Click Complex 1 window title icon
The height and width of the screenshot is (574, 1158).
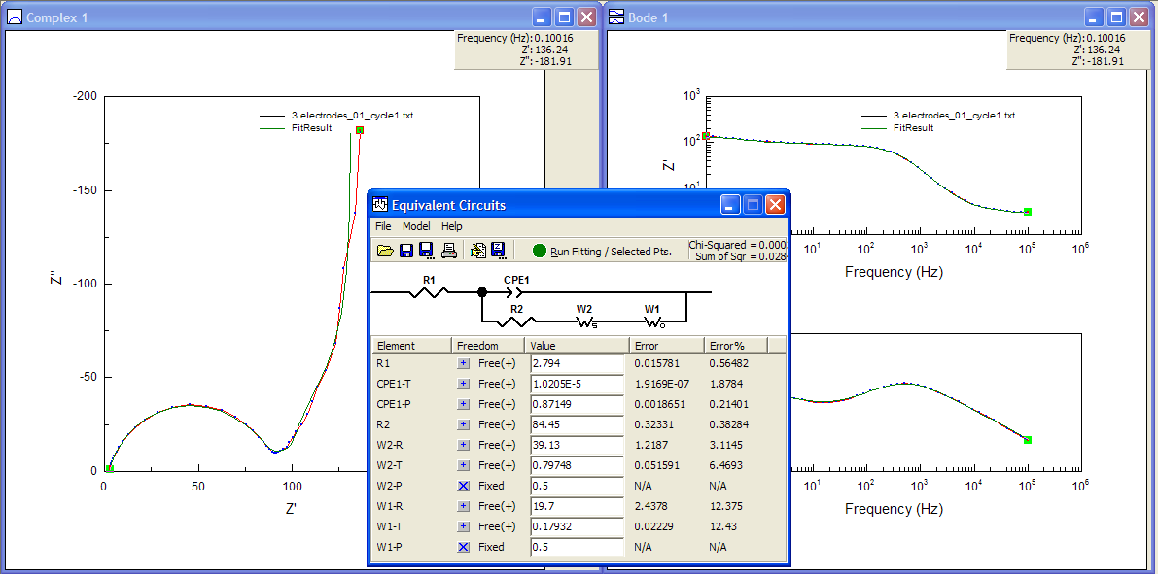[14, 17]
